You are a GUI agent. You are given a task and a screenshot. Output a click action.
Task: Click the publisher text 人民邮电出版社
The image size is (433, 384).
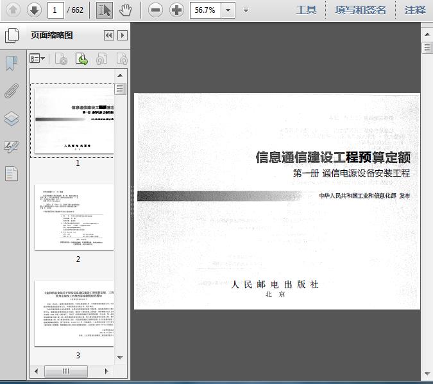[x=275, y=284]
